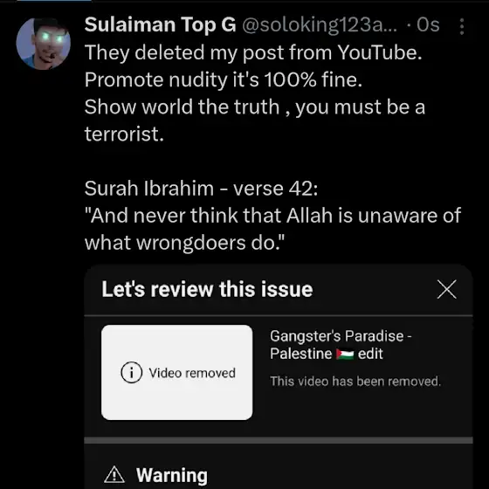Open the tweet's three-dot more options menu
The image size is (489, 489).
tap(462, 26)
